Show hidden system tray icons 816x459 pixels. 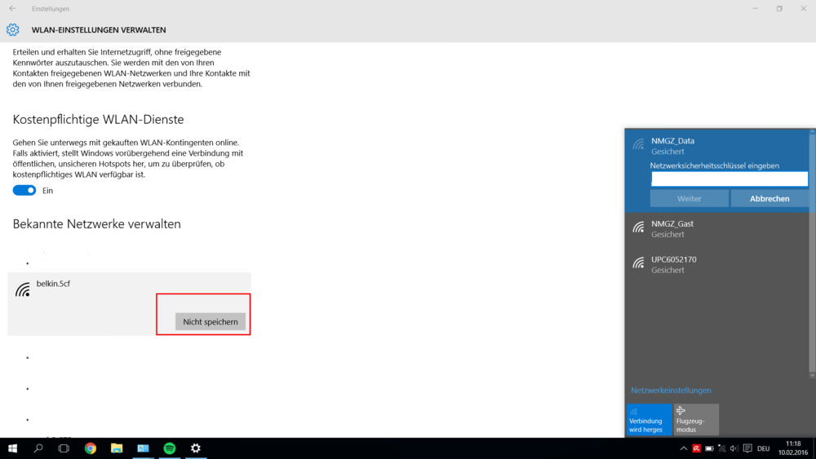(x=683, y=448)
